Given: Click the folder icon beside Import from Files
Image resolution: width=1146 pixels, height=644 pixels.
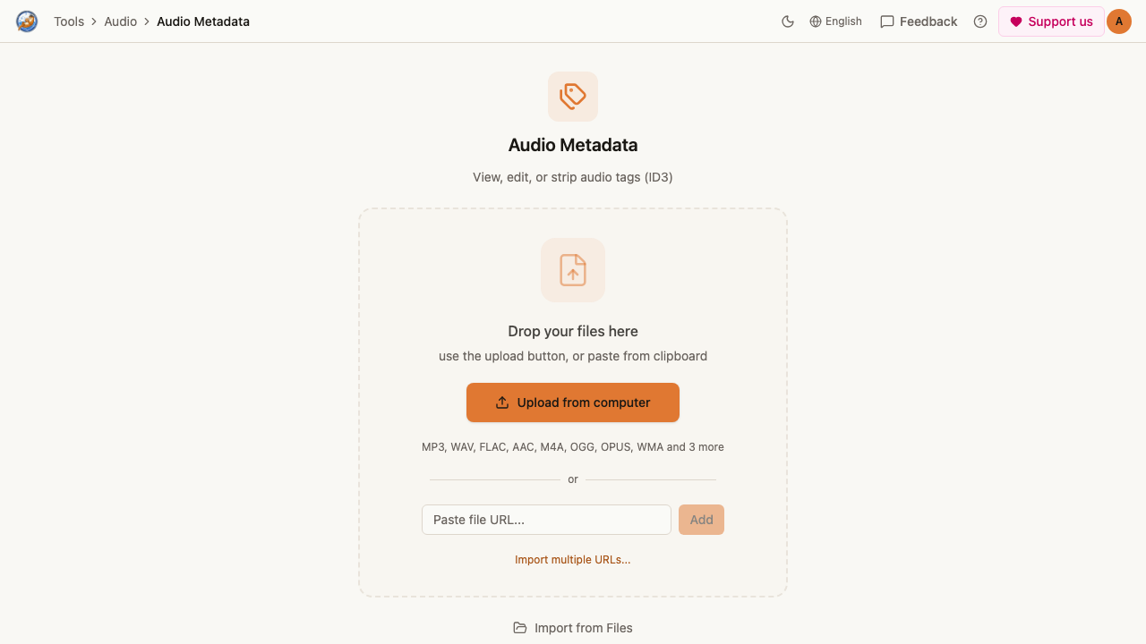Looking at the screenshot, I should pos(520,628).
